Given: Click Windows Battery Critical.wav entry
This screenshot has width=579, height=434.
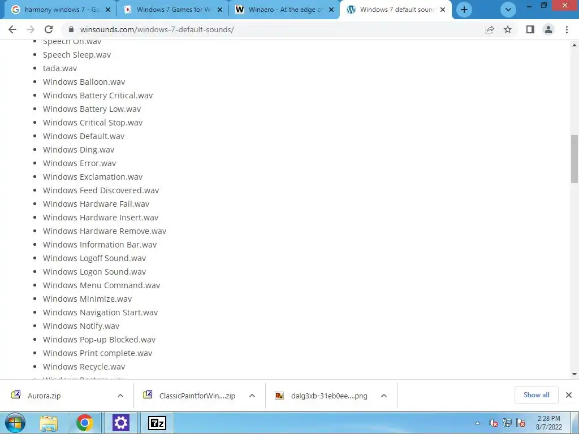Looking at the screenshot, I should (98, 96).
